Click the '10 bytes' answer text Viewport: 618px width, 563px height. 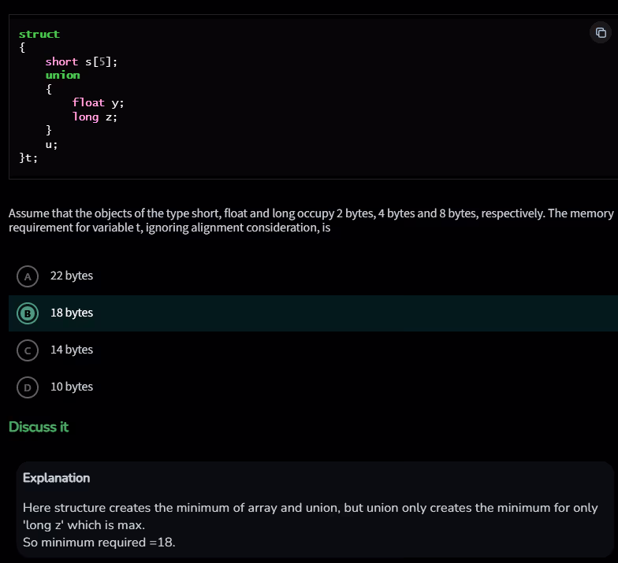[72, 387]
